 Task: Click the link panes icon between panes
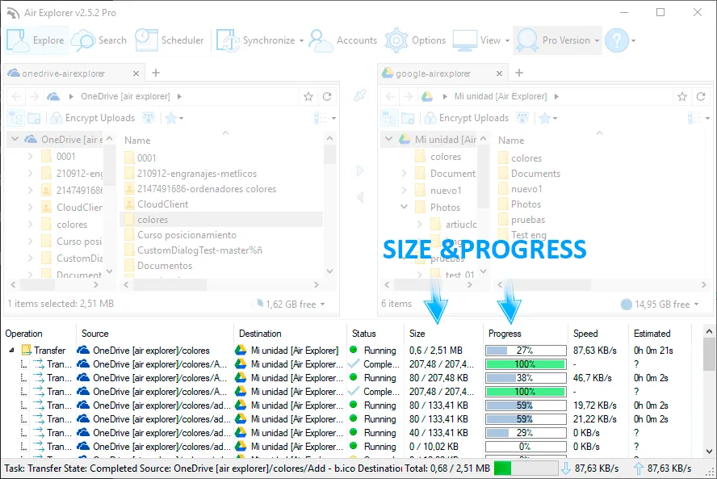coord(360,95)
